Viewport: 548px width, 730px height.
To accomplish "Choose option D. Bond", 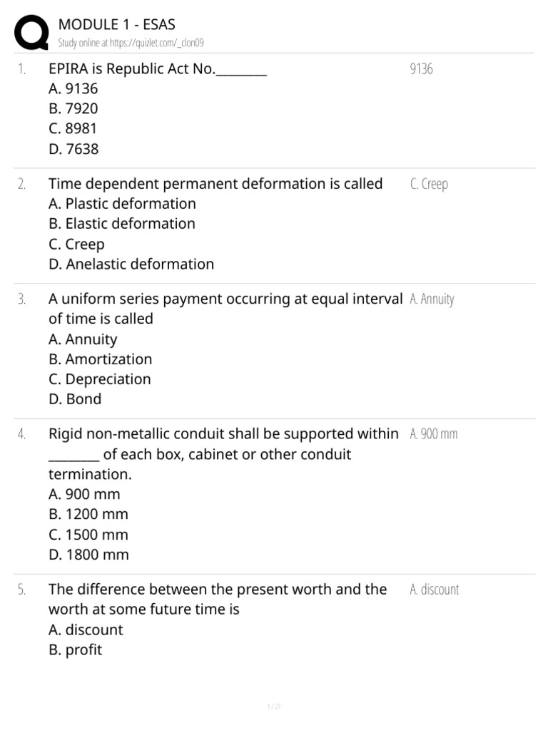I will click(75, 399).
